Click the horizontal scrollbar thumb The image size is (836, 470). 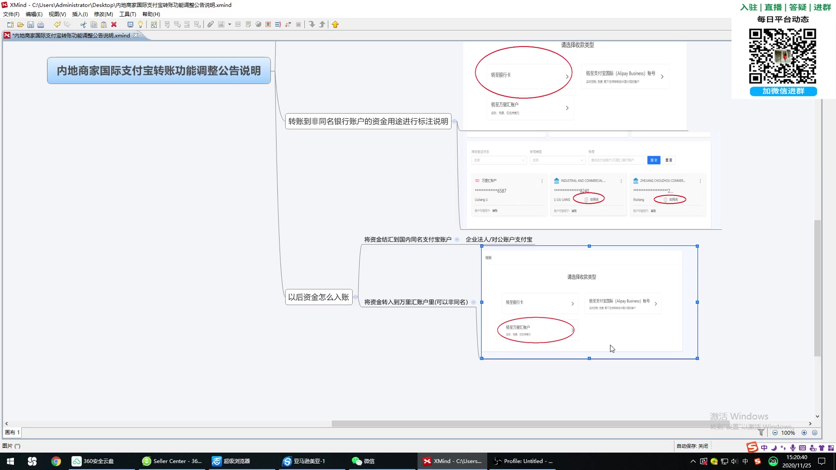[530, 423]
